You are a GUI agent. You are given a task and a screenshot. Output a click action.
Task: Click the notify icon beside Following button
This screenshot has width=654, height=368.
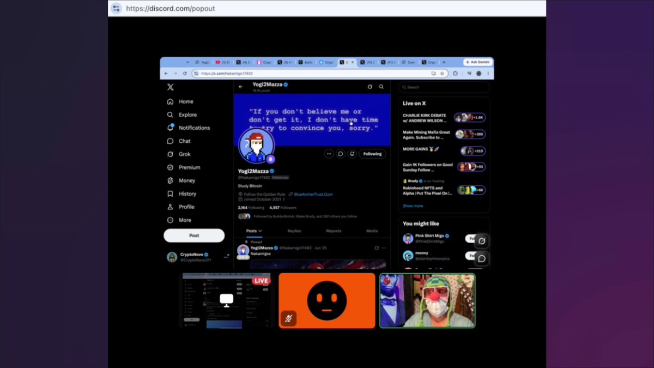352,154
